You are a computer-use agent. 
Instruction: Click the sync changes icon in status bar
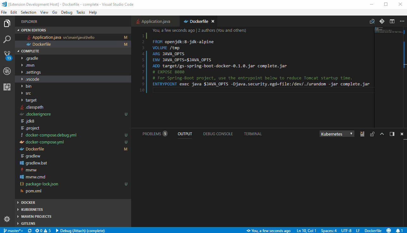(30, 230)
